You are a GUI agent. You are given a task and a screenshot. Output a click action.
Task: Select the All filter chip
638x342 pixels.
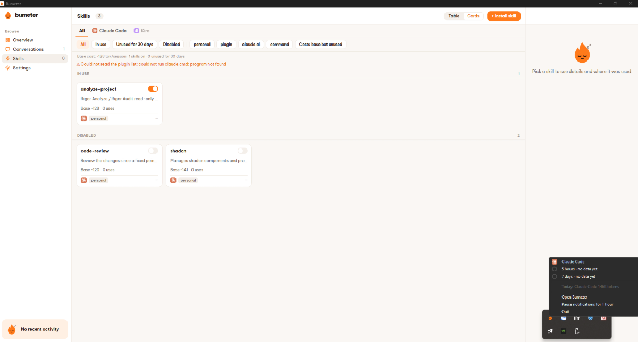(x=83, y=45)
